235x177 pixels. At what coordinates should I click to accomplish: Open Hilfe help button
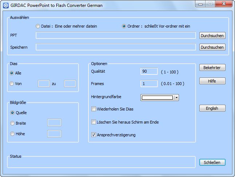(212, 81)
